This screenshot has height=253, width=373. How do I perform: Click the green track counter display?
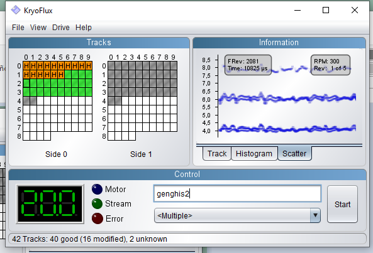click(50, 204)
